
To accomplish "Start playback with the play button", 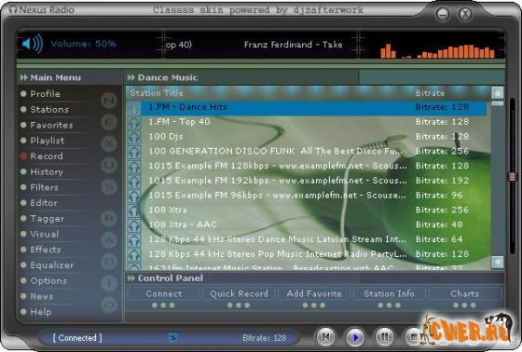I will 355,337.
